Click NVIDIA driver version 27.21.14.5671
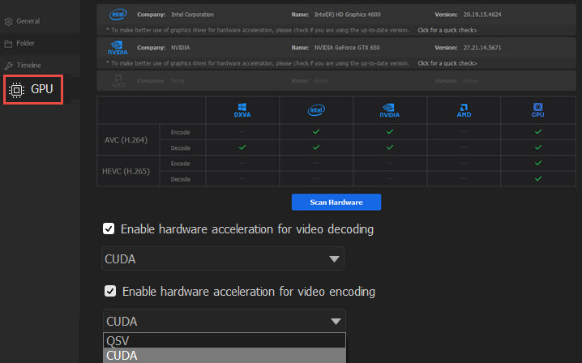The height and width of the screenshot is (363, 582). pos(482,48)
